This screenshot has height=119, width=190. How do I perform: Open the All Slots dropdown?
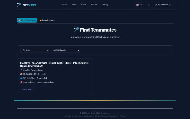pos(35,50)
